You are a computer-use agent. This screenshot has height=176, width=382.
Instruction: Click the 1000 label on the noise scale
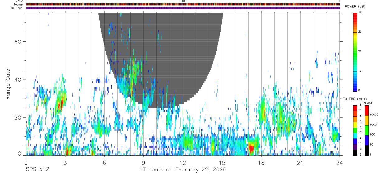(373, 124)
